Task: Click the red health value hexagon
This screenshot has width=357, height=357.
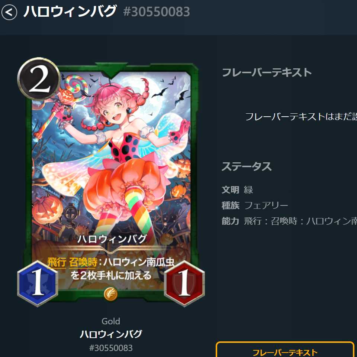Action: [x=184, y=283]
